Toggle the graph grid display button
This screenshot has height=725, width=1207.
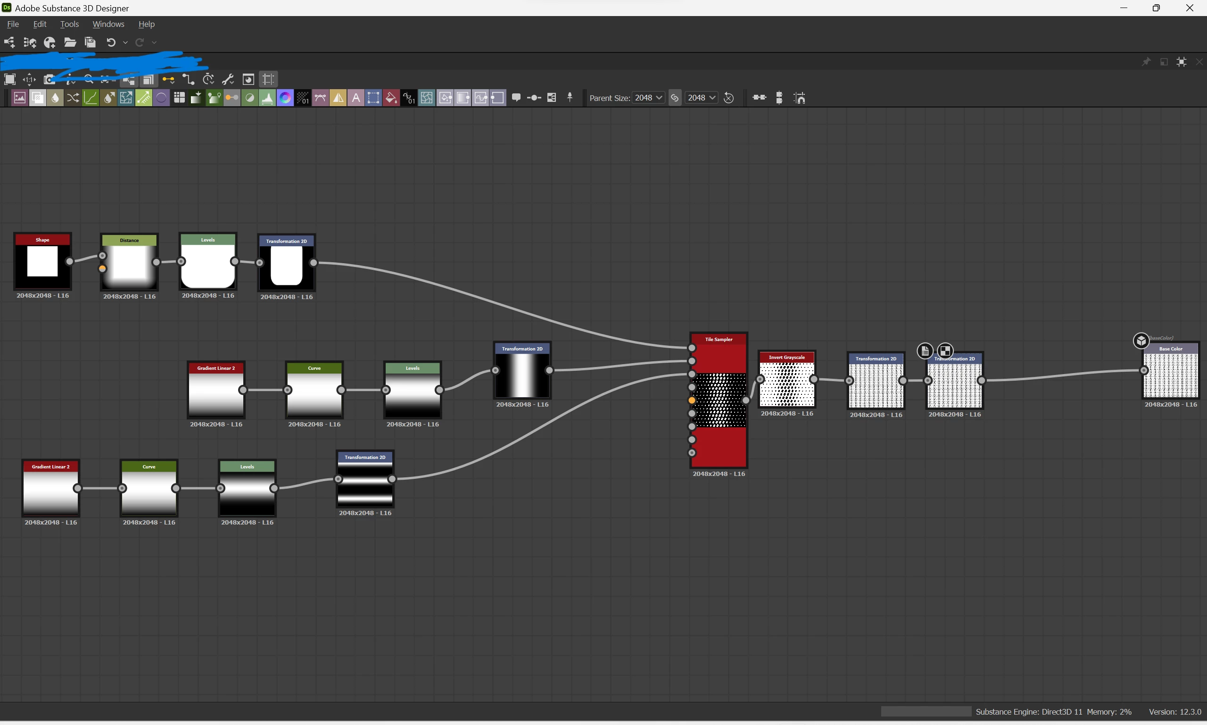point(268,79)
